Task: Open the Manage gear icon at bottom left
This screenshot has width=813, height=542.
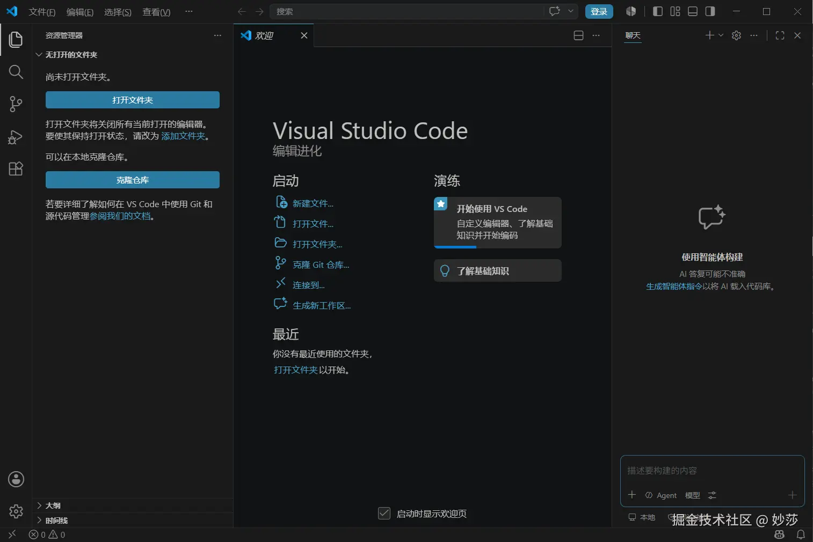Action: [x=16, y=511]
